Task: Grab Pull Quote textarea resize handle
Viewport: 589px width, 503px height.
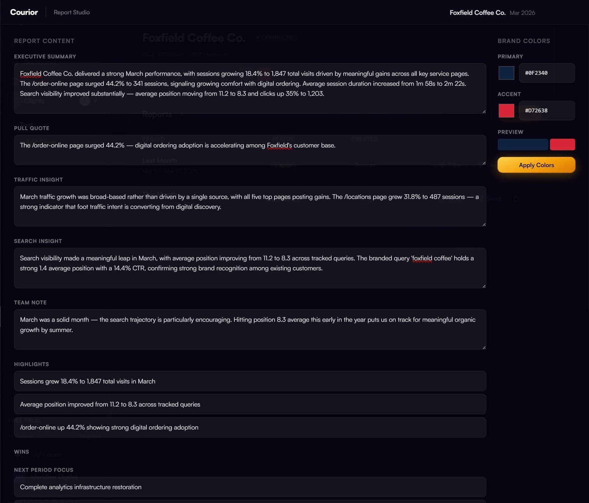Action: point(484,163)
